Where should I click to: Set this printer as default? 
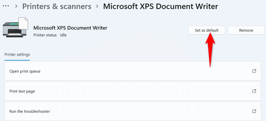pos(207,30)
